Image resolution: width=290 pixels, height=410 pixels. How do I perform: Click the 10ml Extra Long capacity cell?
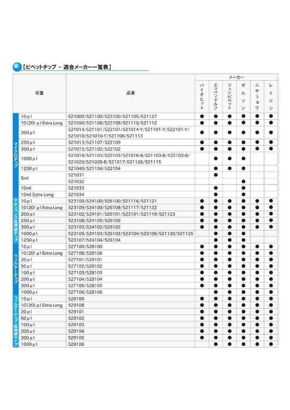tap(43, 194)
